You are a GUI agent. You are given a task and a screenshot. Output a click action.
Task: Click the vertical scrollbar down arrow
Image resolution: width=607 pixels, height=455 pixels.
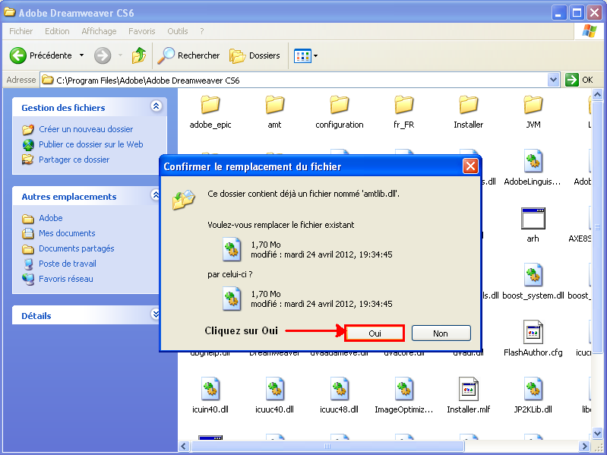tap(597, 434)
